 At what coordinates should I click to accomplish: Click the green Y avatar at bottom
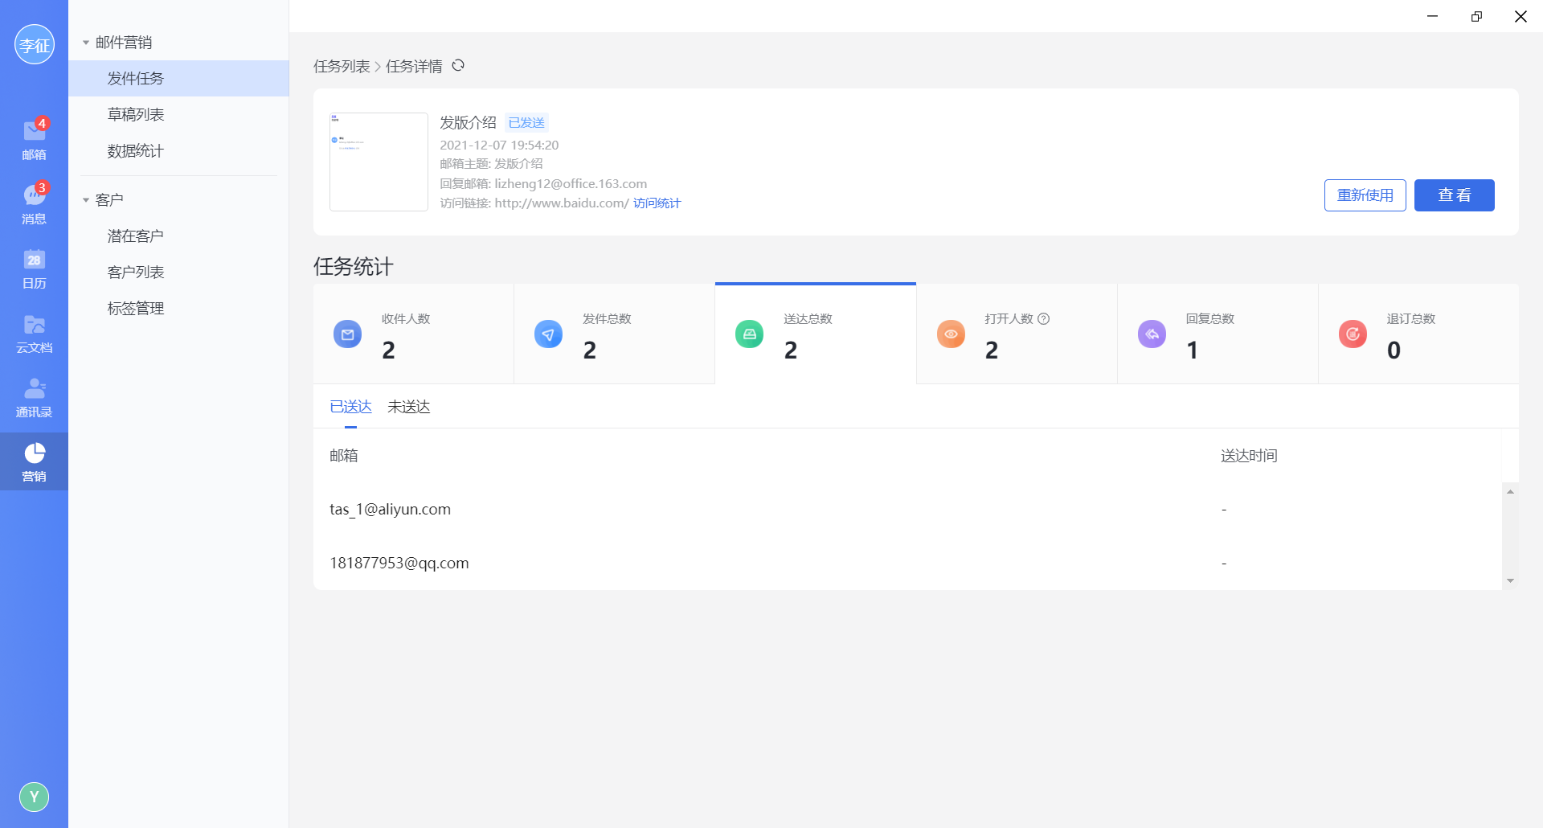tap(34, 797)
